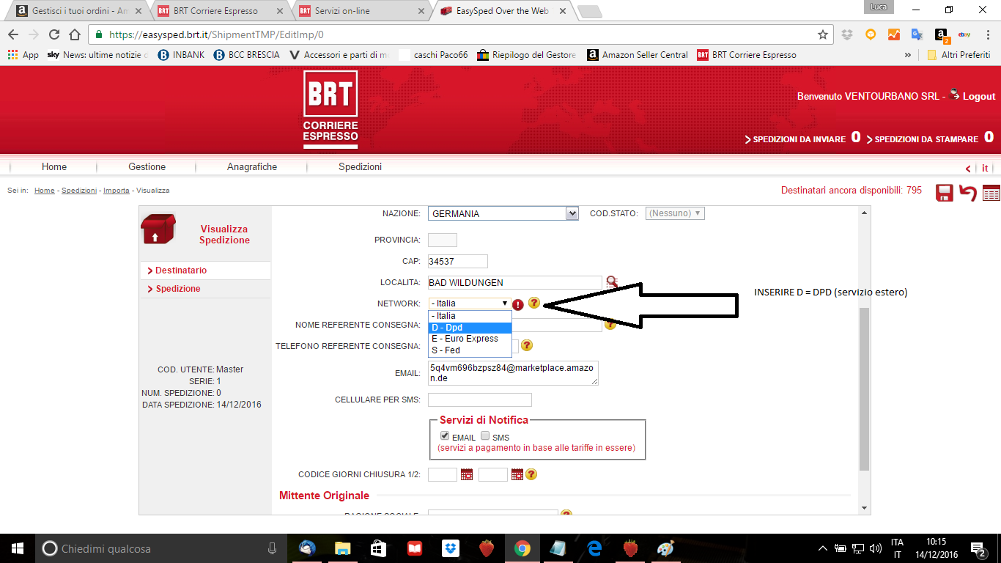Open the Anagrafiche menu
Viewport: 1001px width, 563px height.
tap(252, 167)
